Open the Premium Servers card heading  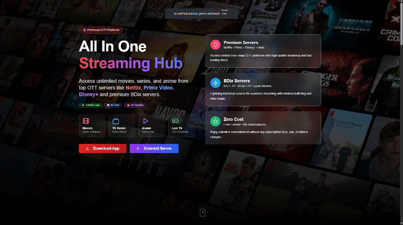241,43
